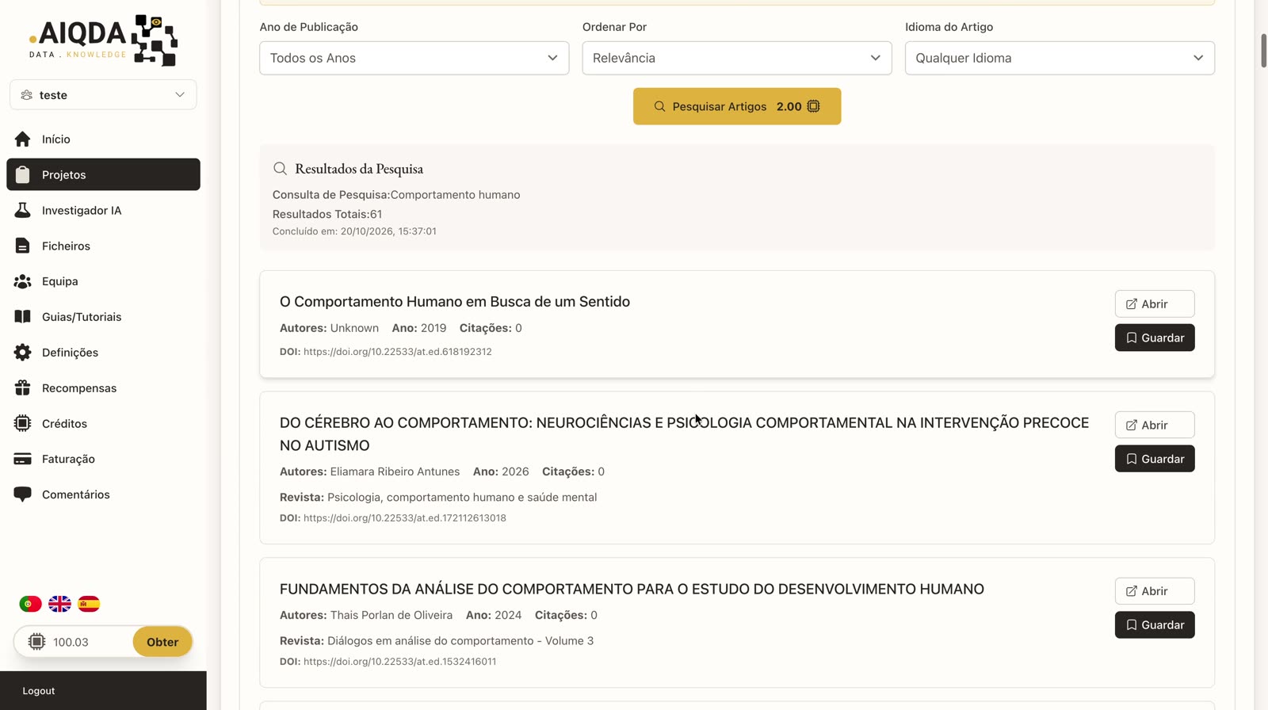
Task: Click the page vertical scrollbar
Action: coord(1263,51)
